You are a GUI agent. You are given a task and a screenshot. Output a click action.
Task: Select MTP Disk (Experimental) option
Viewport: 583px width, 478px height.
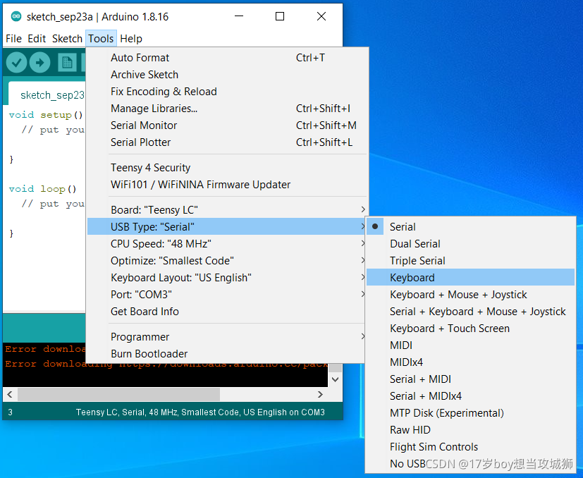(470, 413)
